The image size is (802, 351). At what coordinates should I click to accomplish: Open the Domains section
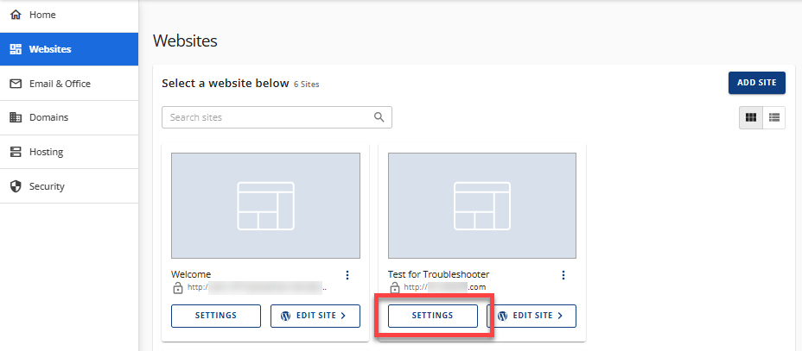pyautogui.click(x=69, y=117)
